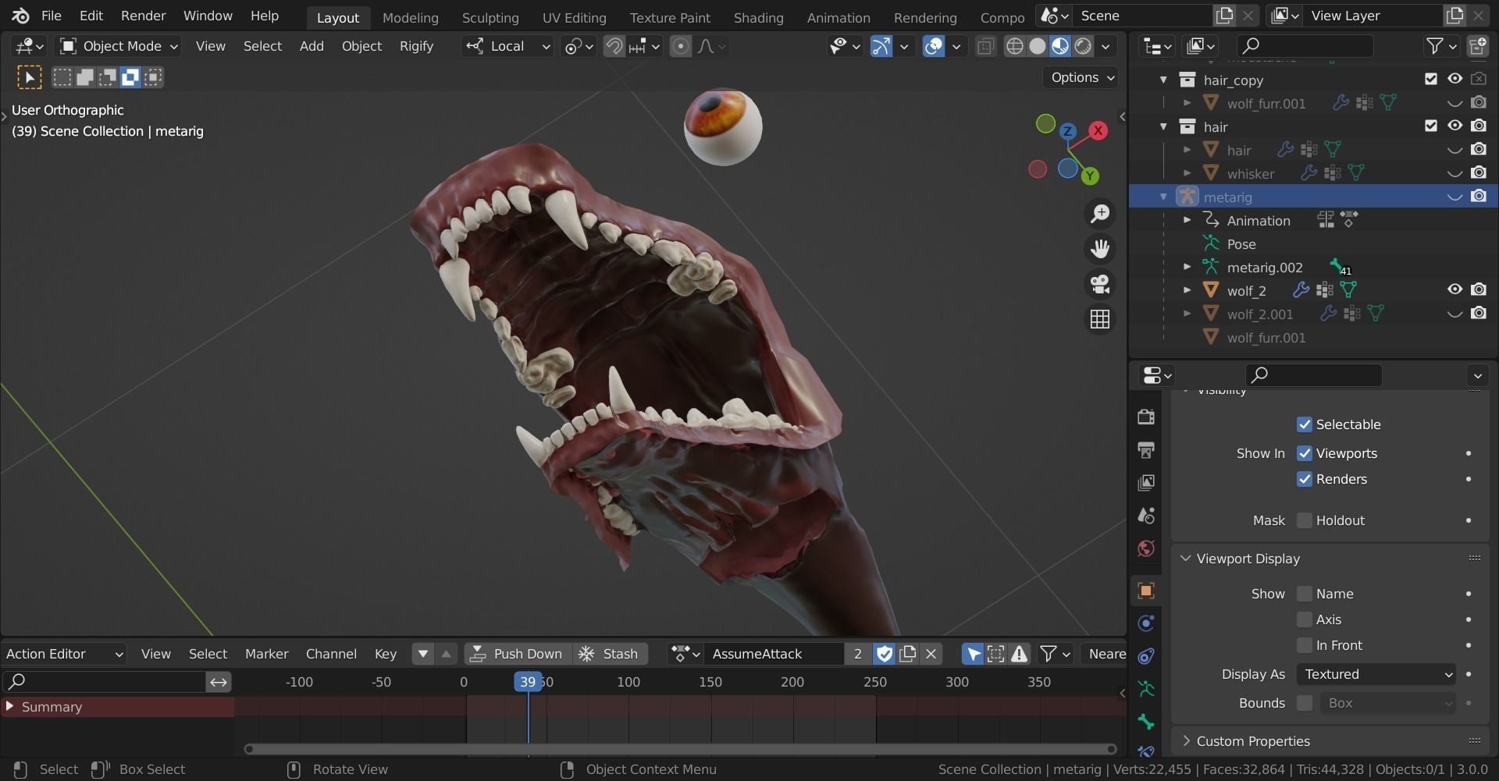Click the green Y axis gizmo

coord(1090,176)
